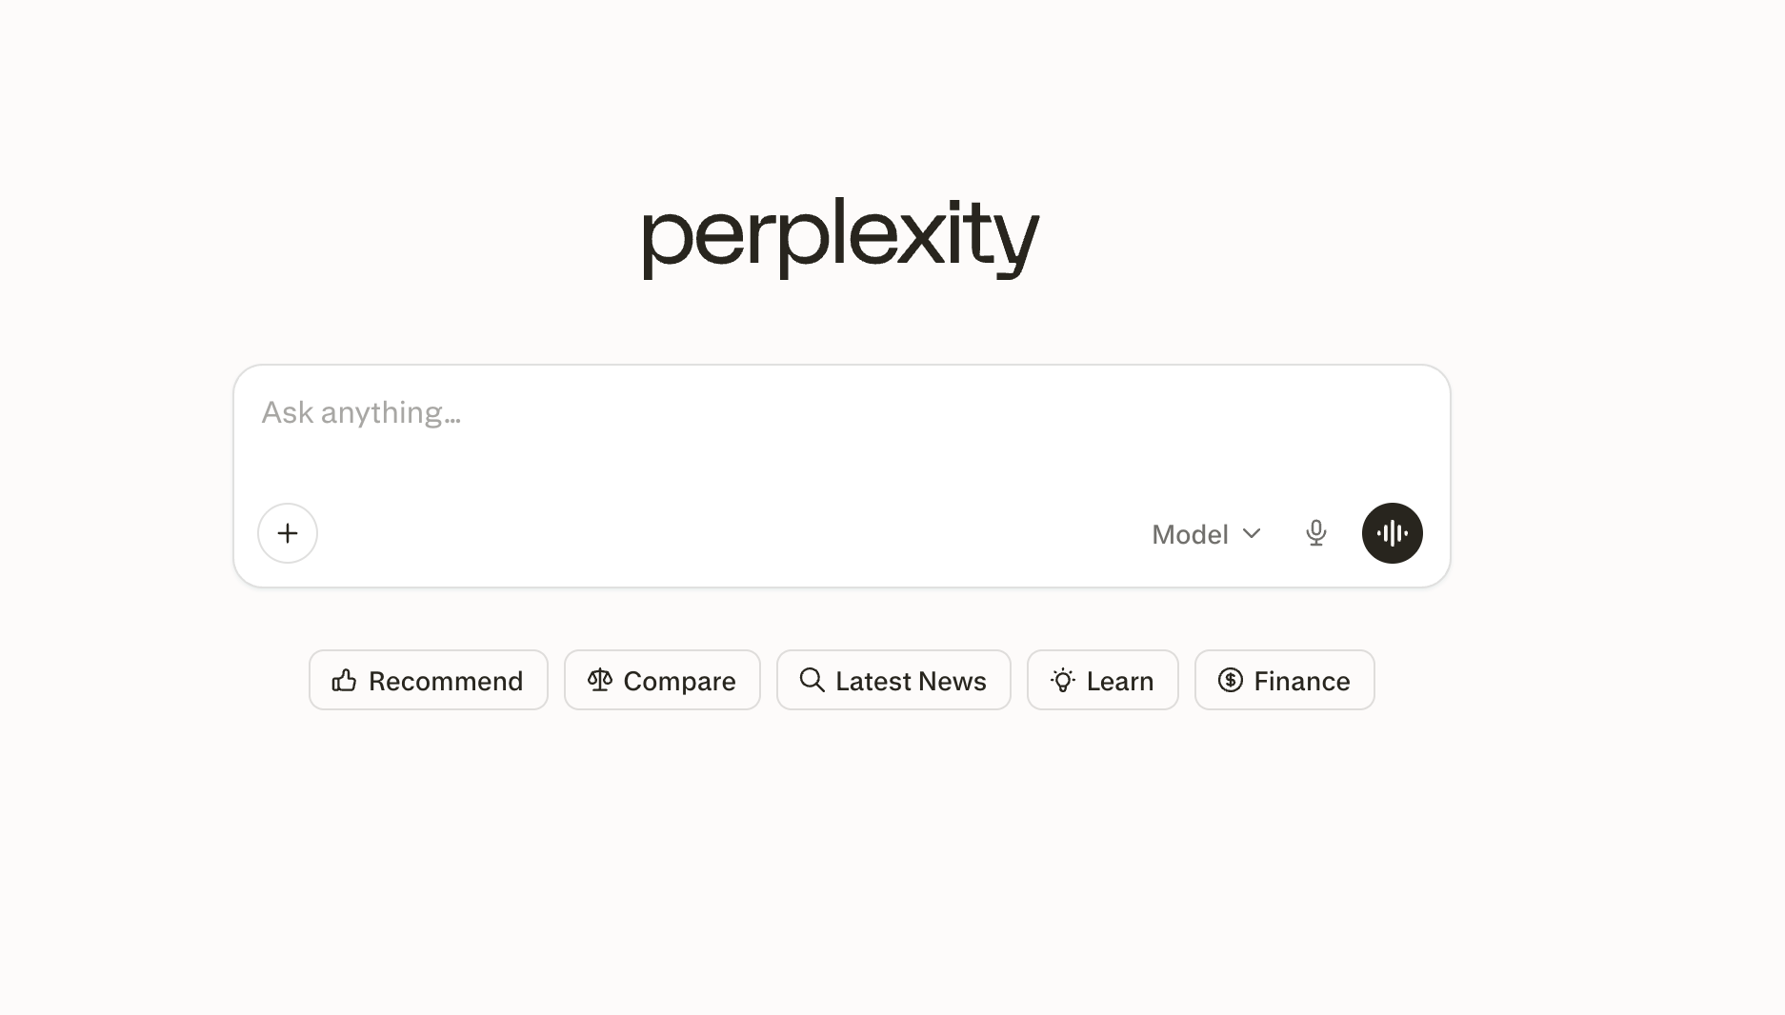Open the Finance shortcut
1785x1015 pixels.
1284,680
